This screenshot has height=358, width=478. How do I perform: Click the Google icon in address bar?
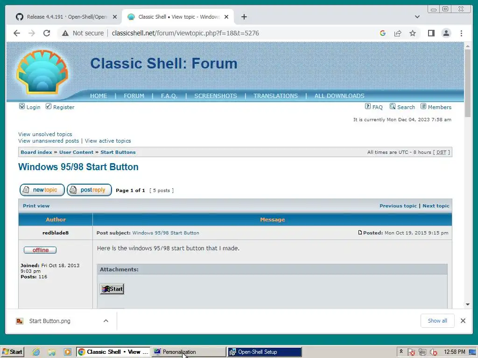point(383,33)
